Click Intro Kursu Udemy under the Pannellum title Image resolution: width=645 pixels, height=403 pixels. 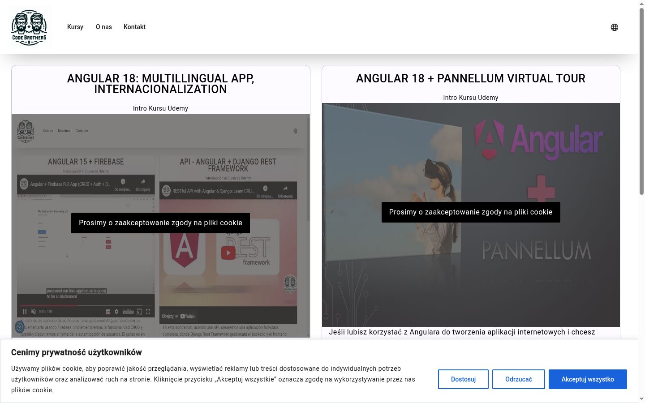click(x=471, y=98)
